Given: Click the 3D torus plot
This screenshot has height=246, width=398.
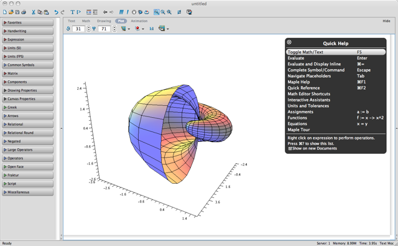Looking at the screenshot, I should coord(180,133).
